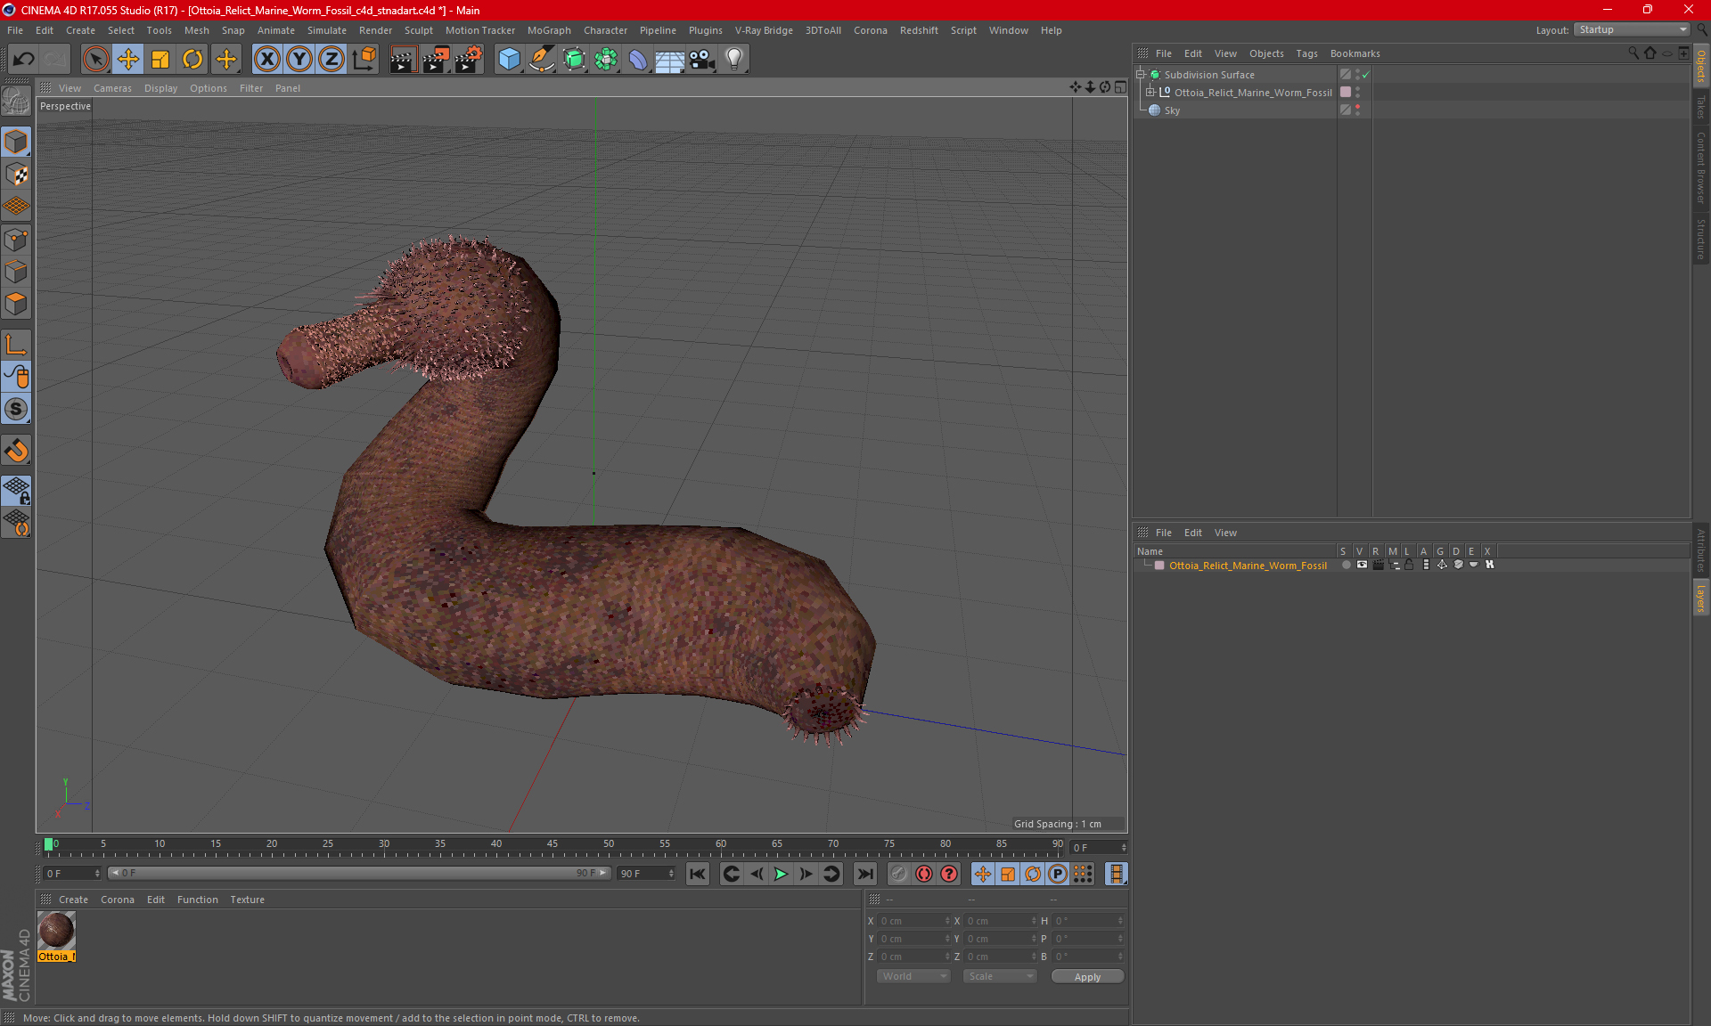1711x1026 pixels.
Task: Select the Ottoia material thumbnail
Action: 56,931
